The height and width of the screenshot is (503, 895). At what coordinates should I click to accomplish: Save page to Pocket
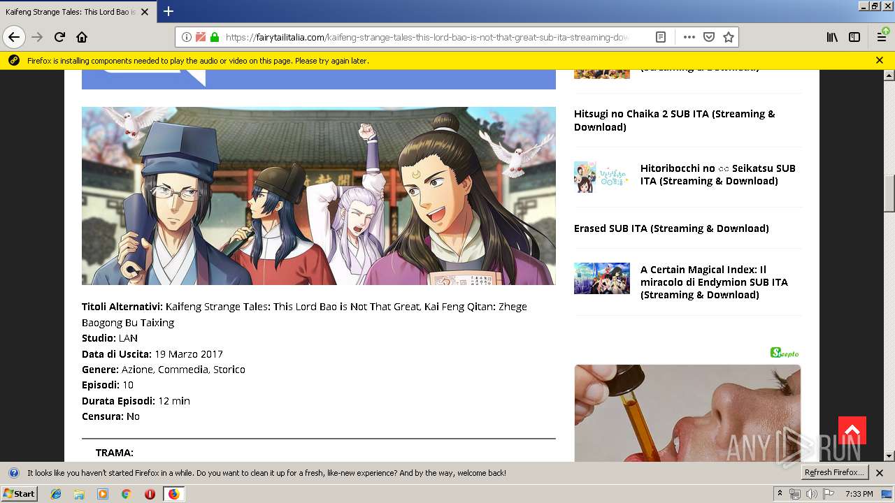[x=709, y=37]
